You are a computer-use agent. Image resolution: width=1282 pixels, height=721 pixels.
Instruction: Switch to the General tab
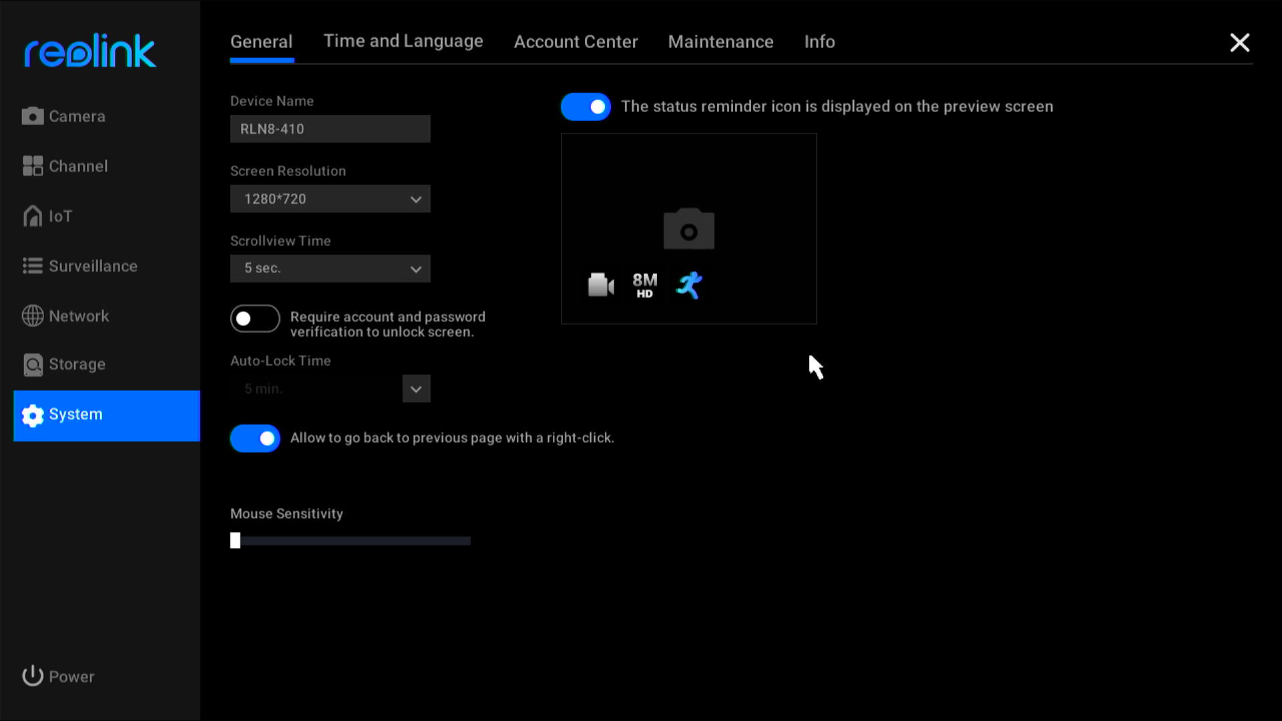(261, 41)
